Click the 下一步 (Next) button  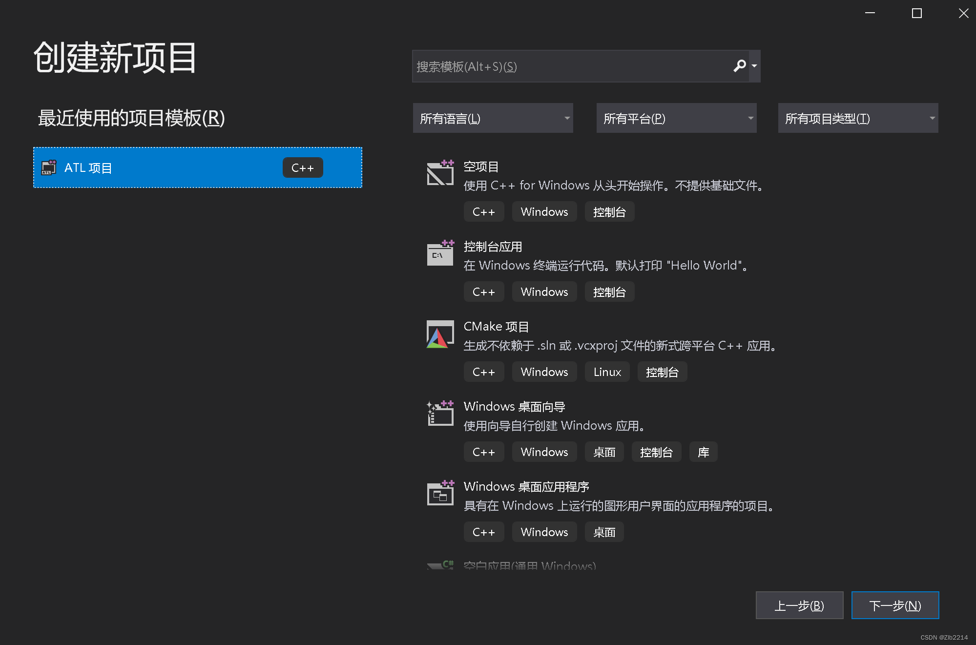[895, 605]
